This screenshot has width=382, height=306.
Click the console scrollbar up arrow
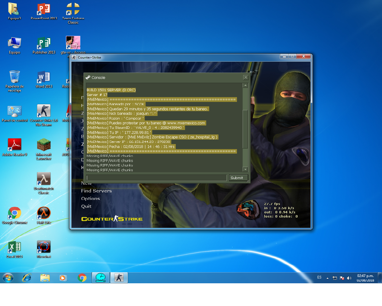click(x=245, y=85)
